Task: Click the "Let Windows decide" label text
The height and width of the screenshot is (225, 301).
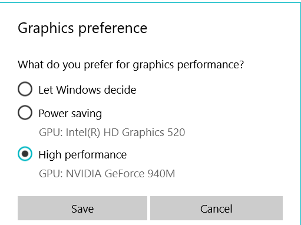Action: click(87, 90)
